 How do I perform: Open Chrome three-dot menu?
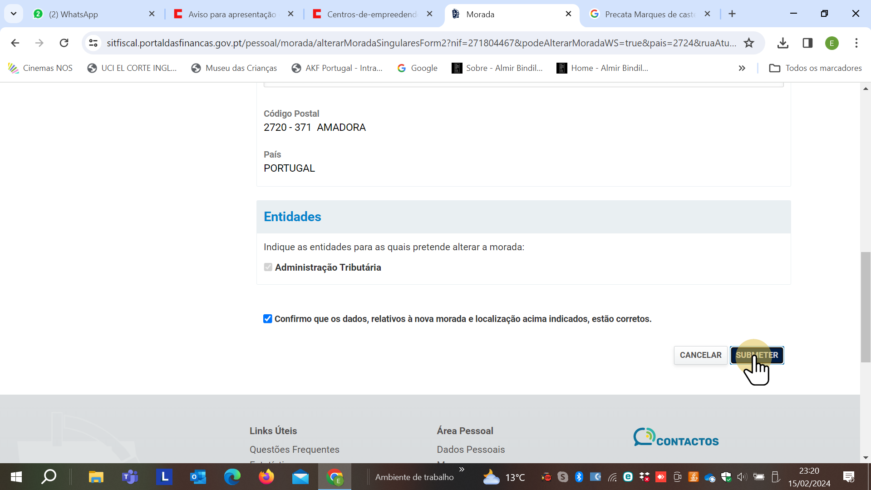(x=856, y=43)
